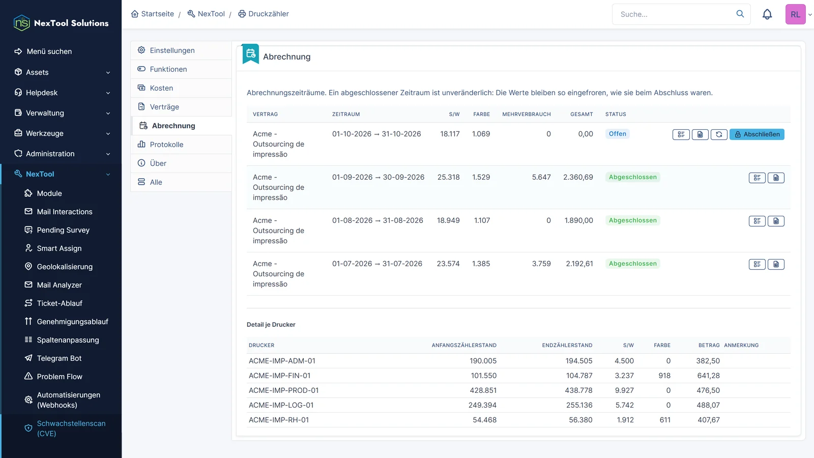This screenshot has height=458, width=814.
Task: Go to Startseite breadcrumb
Action: pyautogui.click(x=153, y=14)
